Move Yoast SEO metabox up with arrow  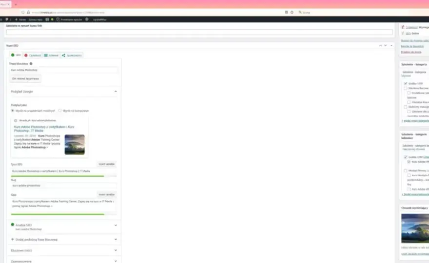pos(380,45)
